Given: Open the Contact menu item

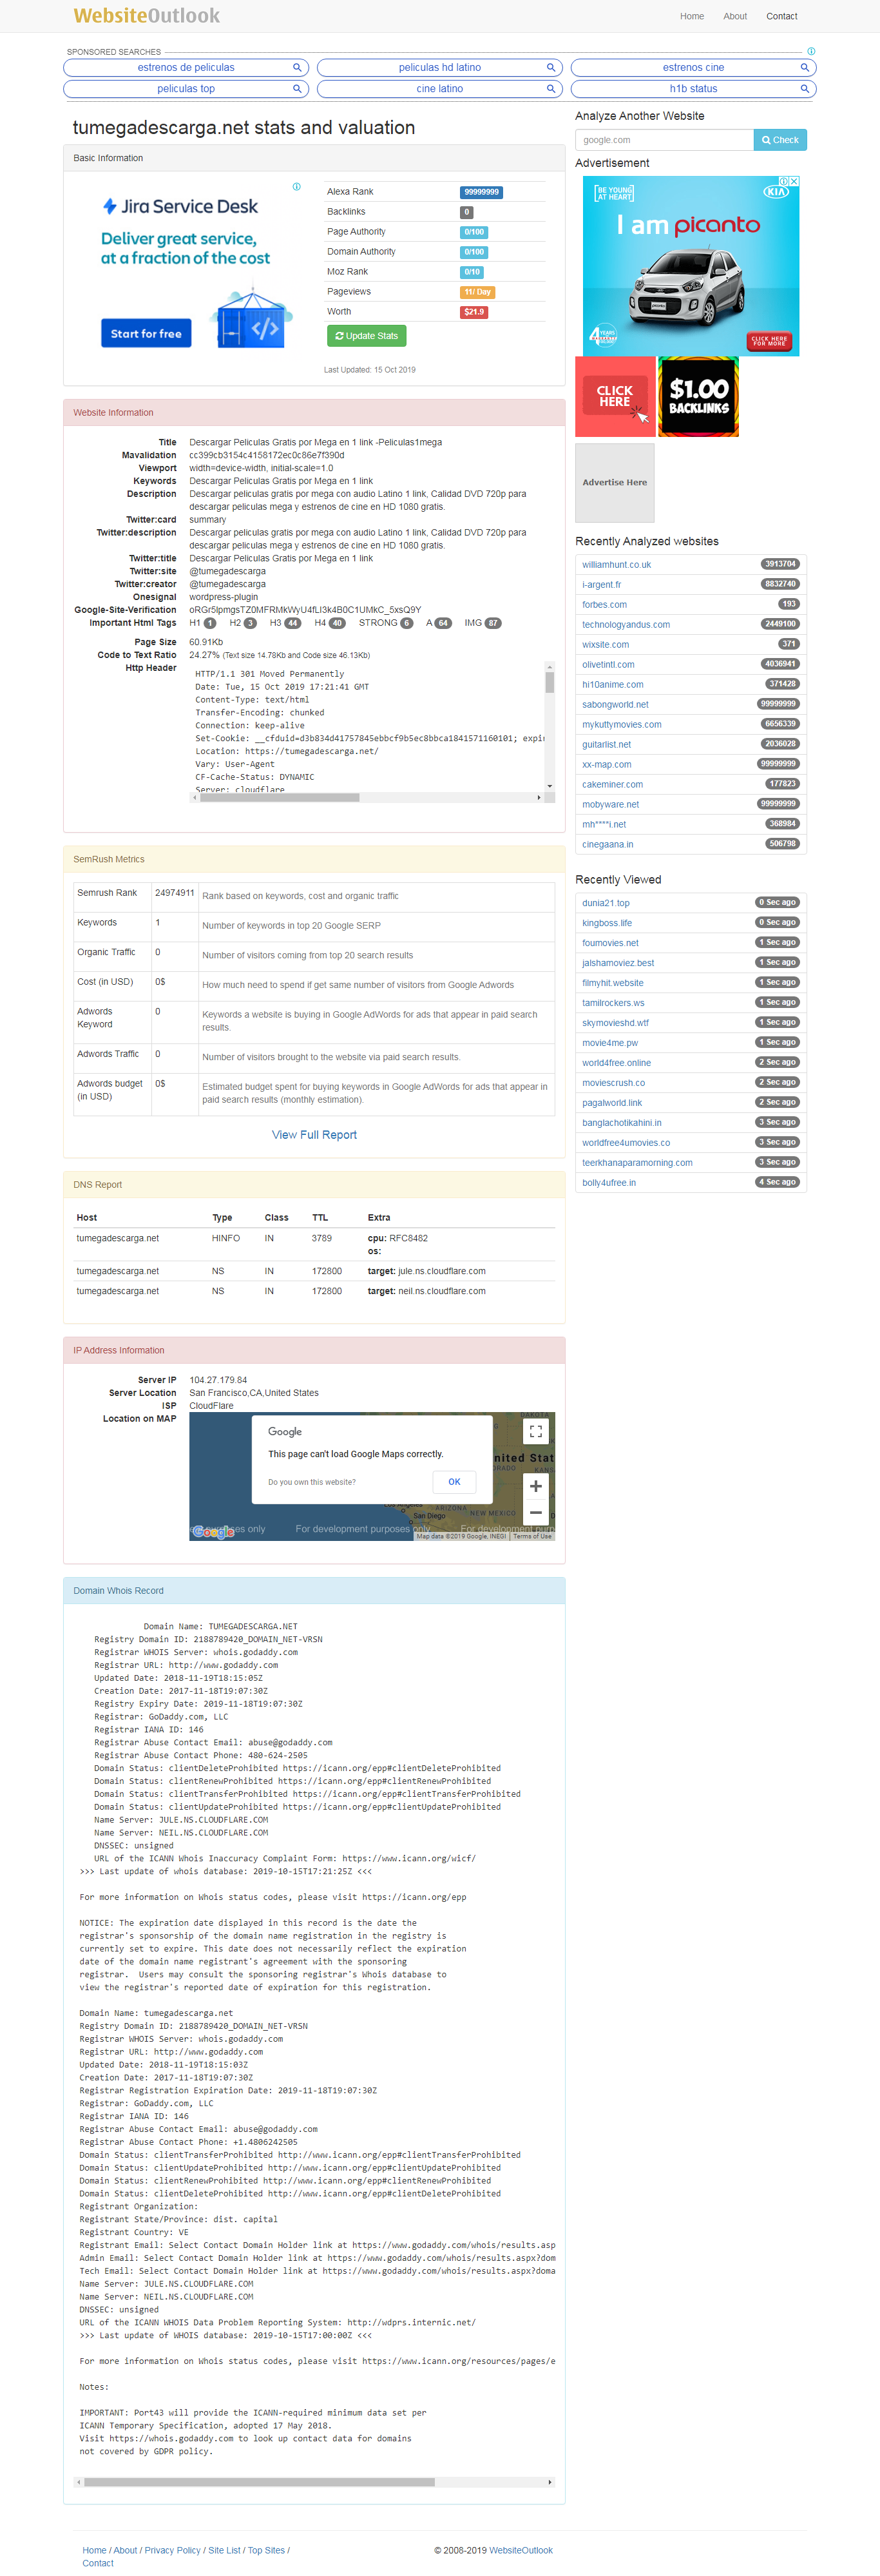Looking at the screenshot, I should [781, 16].
